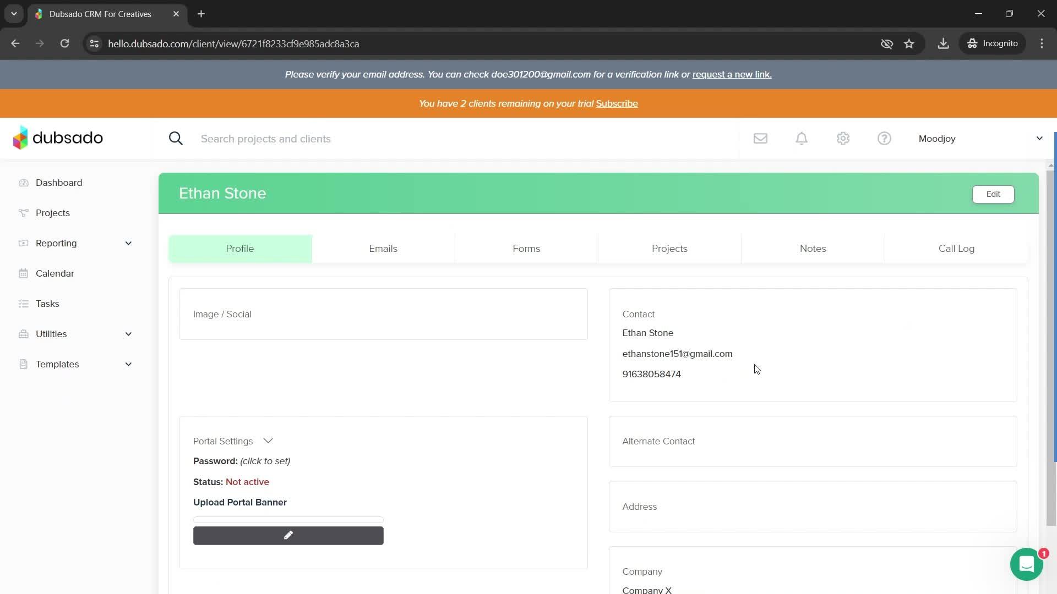Screen dimensions: 1057x594
Task: Click the Utilities toolbox icon
Action: (23, 334)
